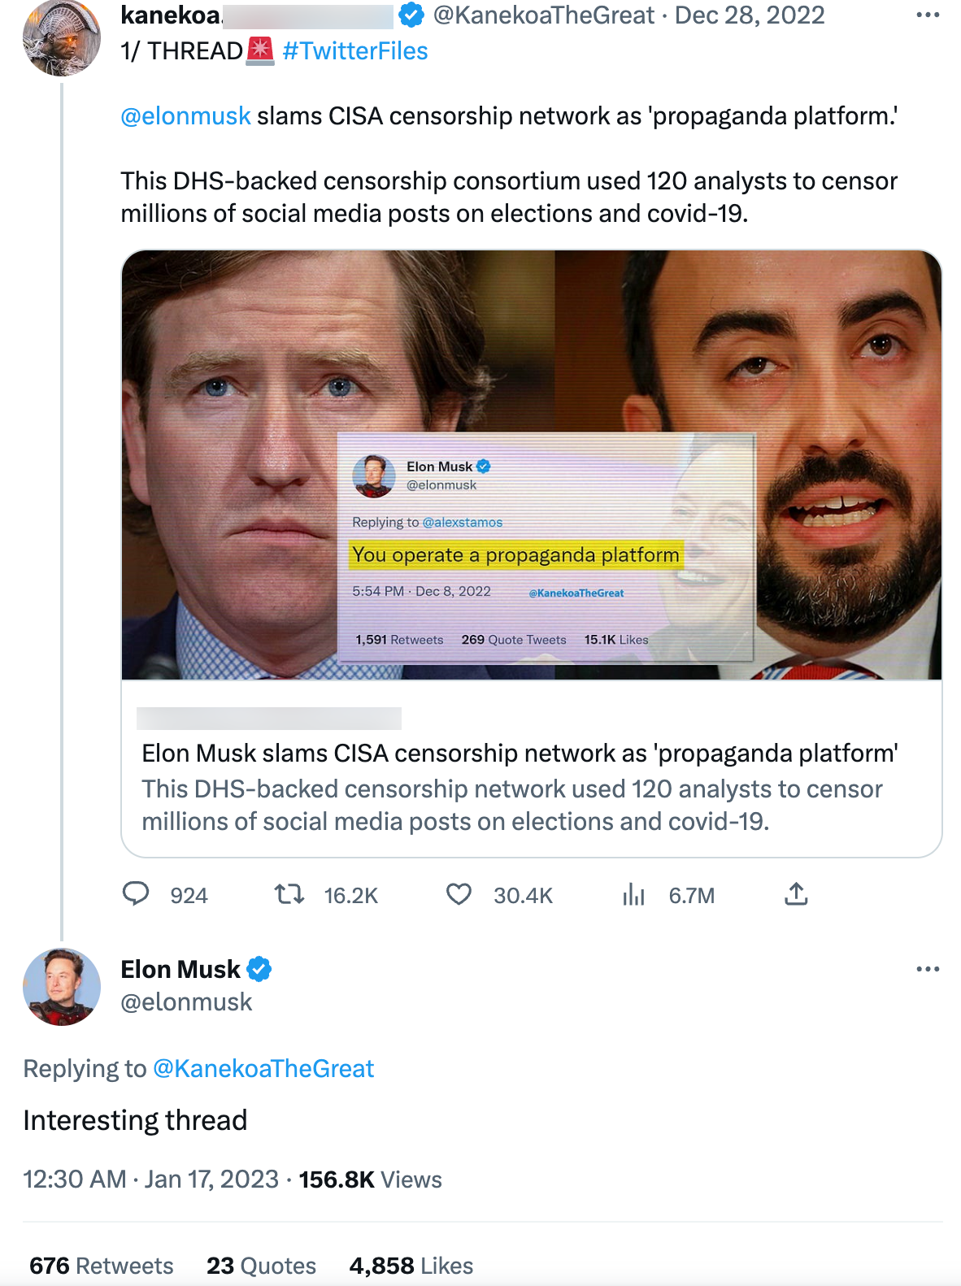
Task: Open @KanekoaTheGreat in the Replying to line
Action: point(263,1068)
